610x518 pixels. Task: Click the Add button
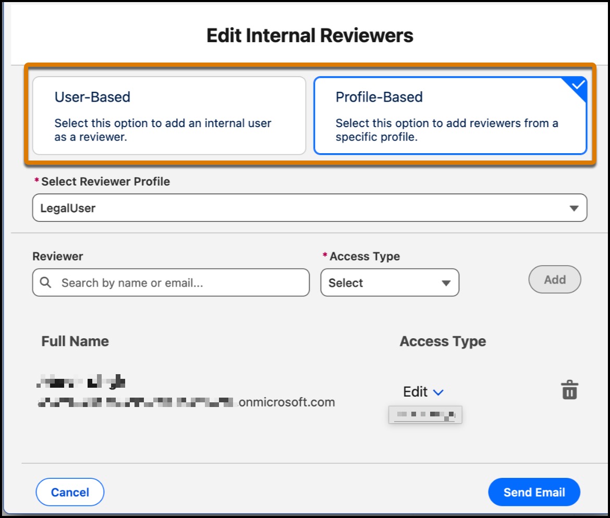click(x=554, y=279)
